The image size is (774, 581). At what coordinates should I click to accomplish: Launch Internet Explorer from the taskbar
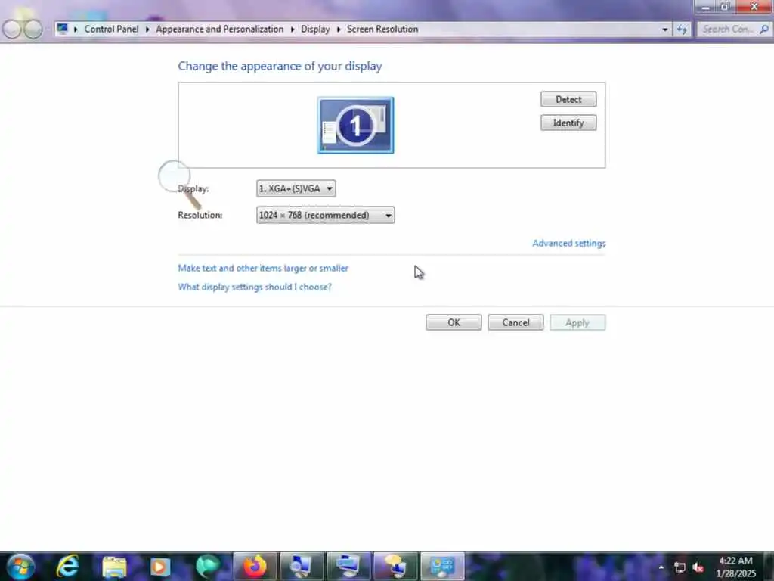point(67,566)
